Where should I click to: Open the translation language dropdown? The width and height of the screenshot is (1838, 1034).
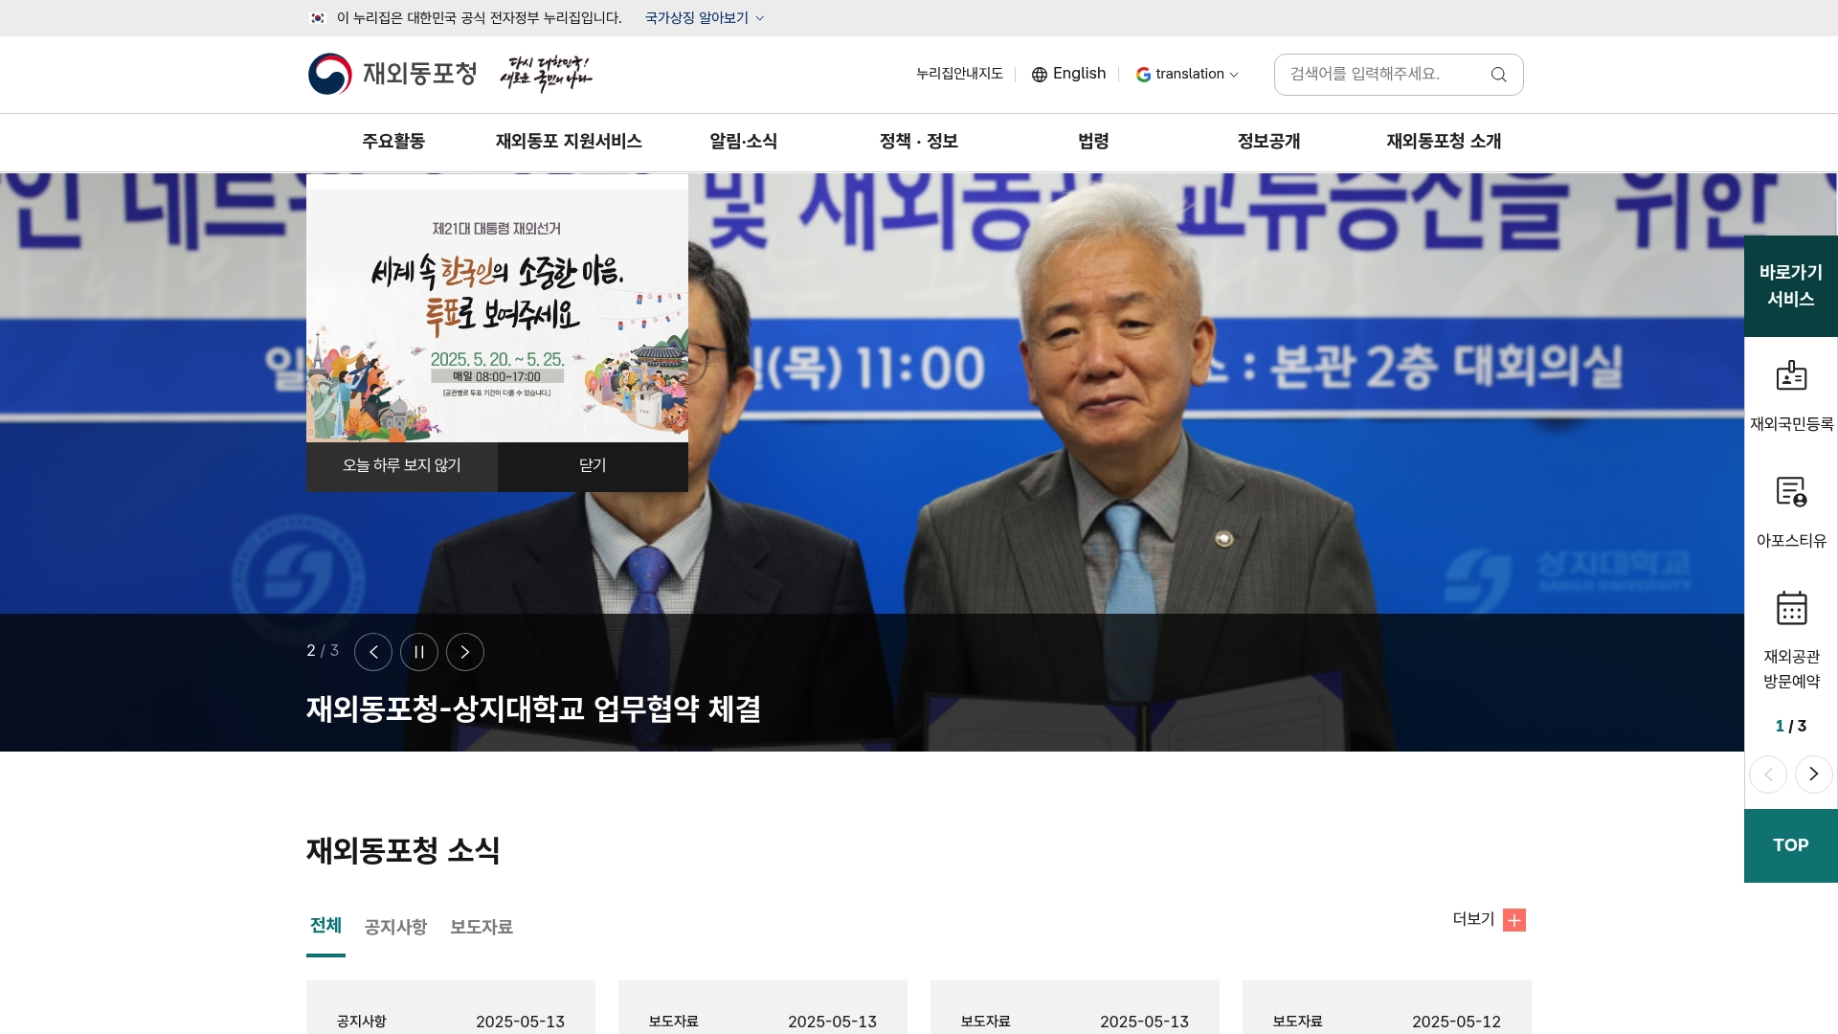coord(1188,75)
